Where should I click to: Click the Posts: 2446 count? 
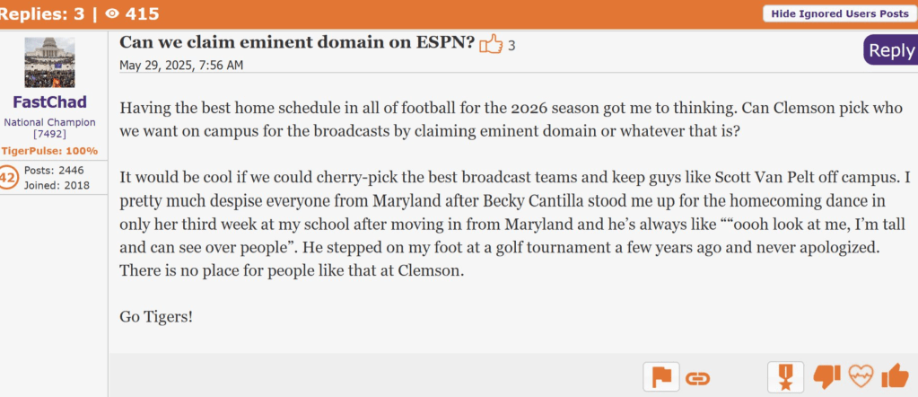coord(55,171)
